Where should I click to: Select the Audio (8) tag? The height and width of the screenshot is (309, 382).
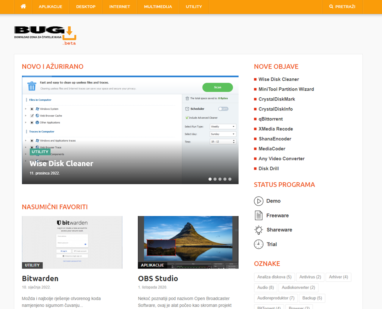pos(266,287)
